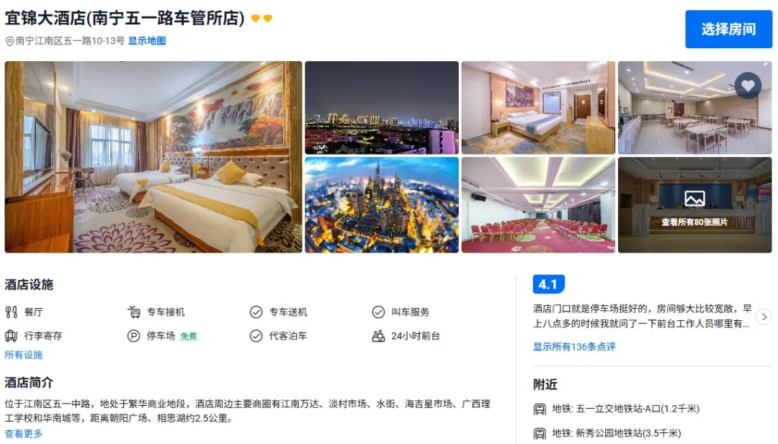Expand all amenities via 所有设施
778x444 pixels.
pyautogui.click(x=23, y=355)
